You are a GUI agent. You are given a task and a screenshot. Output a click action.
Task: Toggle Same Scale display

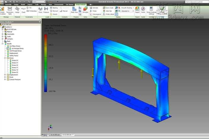[108, 8]
